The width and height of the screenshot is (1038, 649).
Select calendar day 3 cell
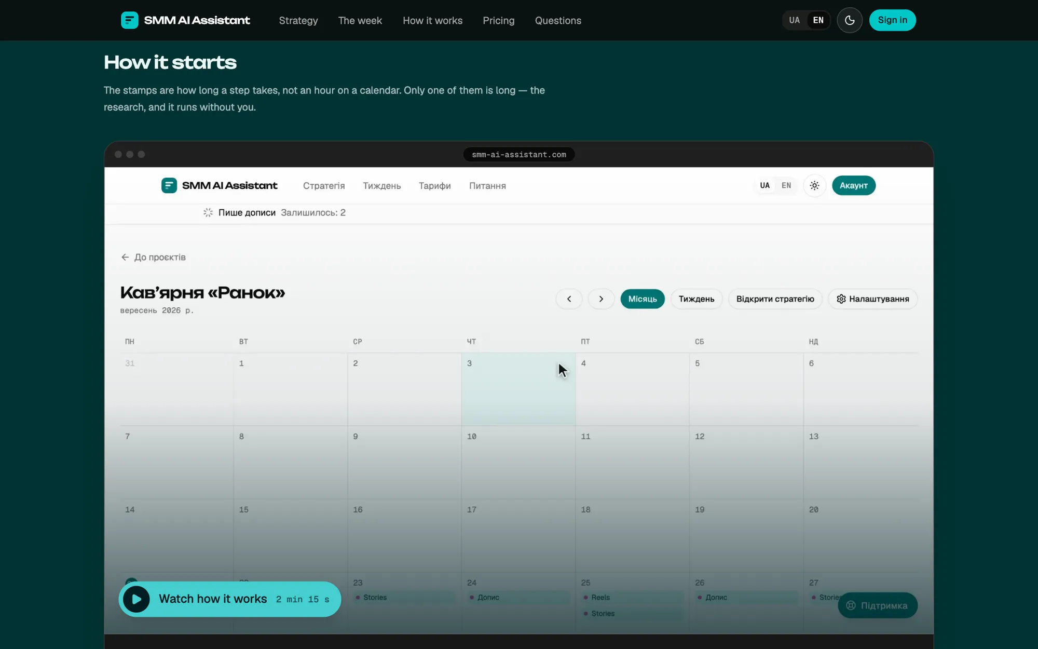tap(518, 389)
